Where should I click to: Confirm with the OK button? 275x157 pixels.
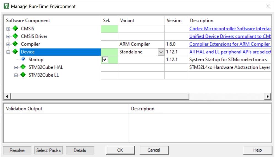(120, 150)
